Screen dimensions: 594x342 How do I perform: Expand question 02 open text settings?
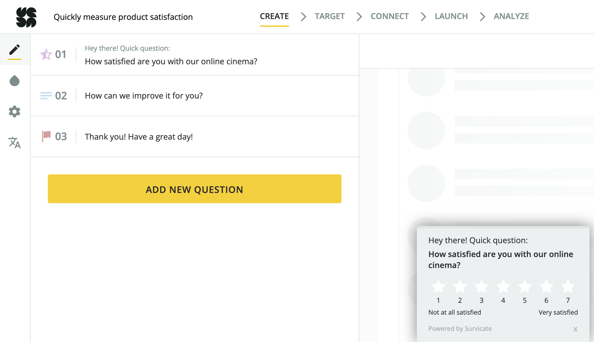tap(195, 95)
